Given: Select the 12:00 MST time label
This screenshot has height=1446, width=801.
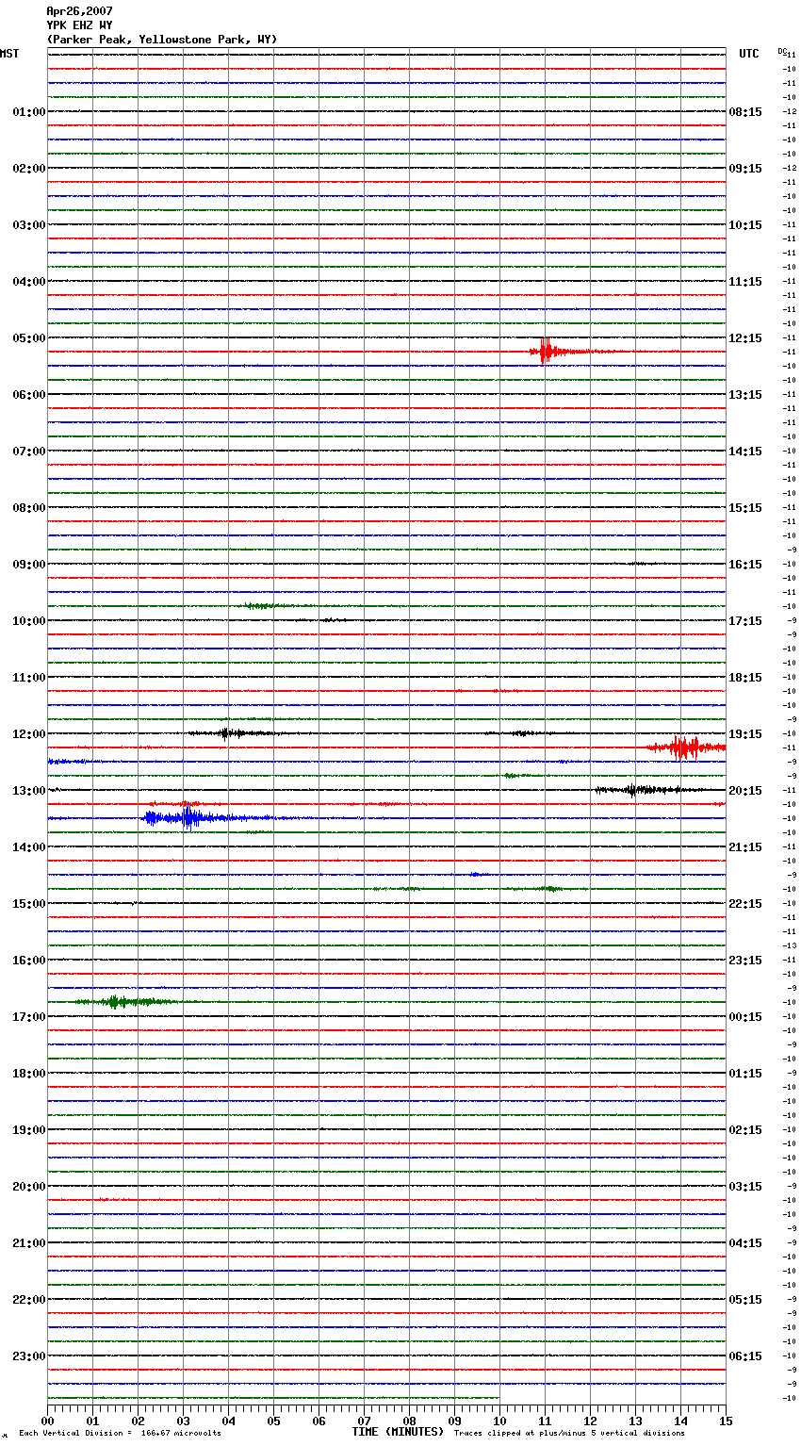Looking at the screenshot, I should 28,734.
